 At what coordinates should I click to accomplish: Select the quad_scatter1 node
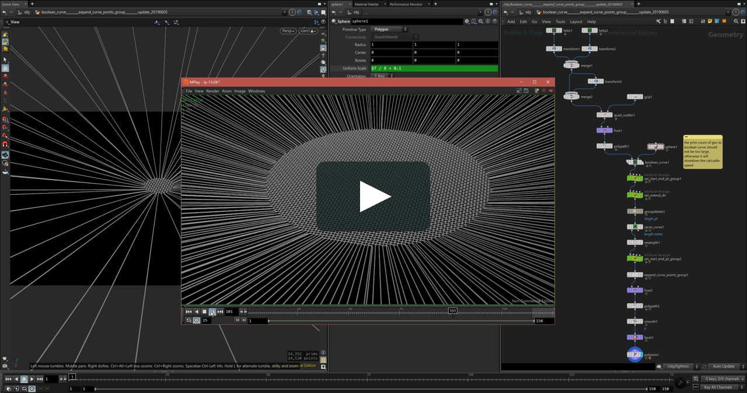[604, 115]
